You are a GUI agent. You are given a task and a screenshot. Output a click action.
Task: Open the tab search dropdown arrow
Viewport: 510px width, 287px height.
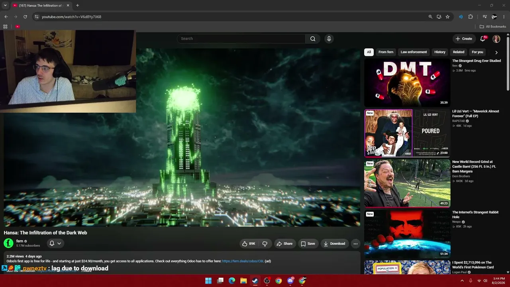pos(5,6)
